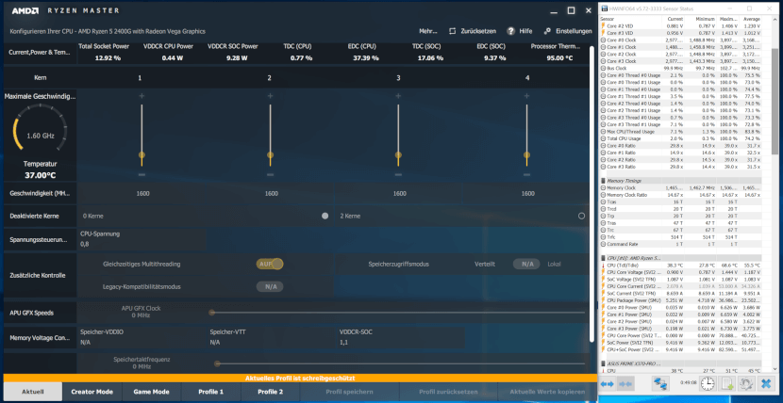The image size is (783, 403).
Task: Click the Memory Timings section chip icon
Action: pos(604,181)
